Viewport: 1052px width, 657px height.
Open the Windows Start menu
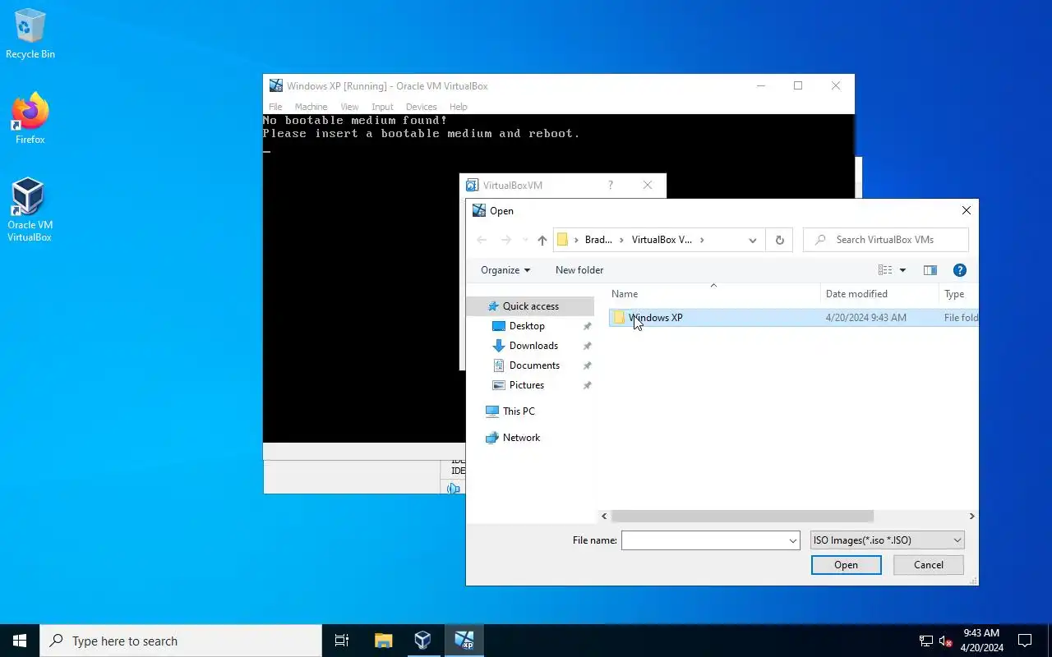coord(20,641)
